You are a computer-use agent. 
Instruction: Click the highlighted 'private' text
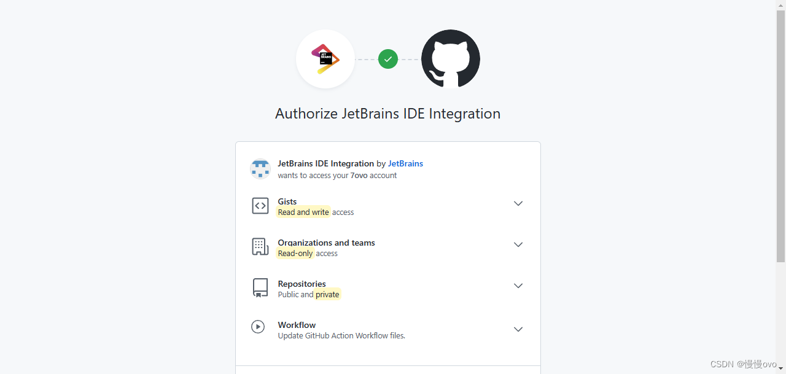tap(327, 295)
